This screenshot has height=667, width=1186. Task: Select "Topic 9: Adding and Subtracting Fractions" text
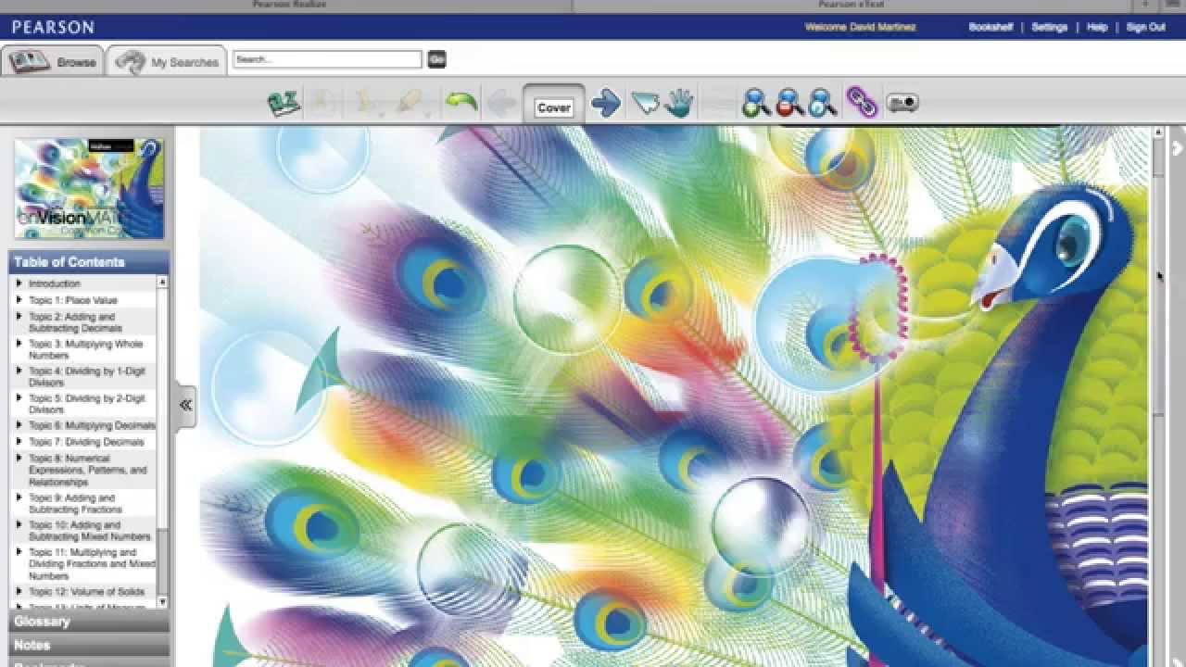pyautogui.click(x=75, y=504)
